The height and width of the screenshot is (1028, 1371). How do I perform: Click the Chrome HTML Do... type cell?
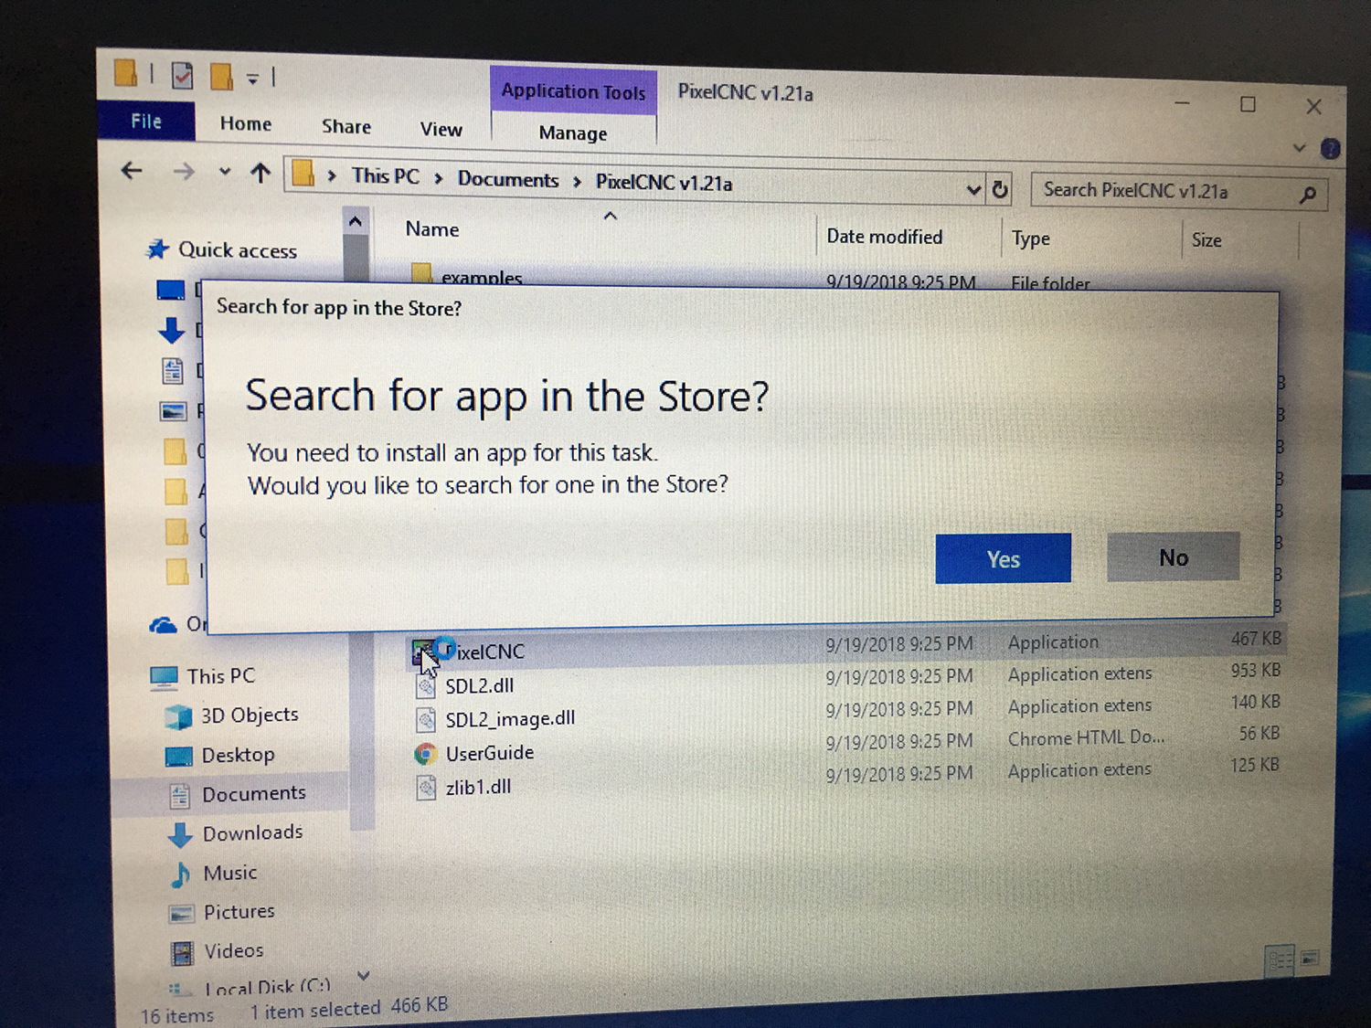pyautogui.click(x=1086, y=737)
